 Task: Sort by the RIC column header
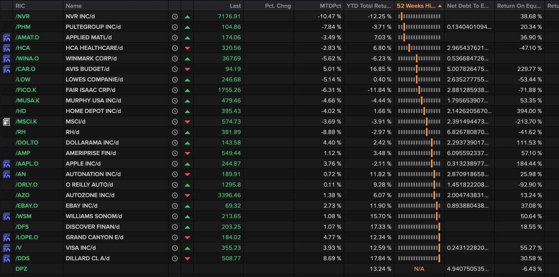[x=20, y=6]
